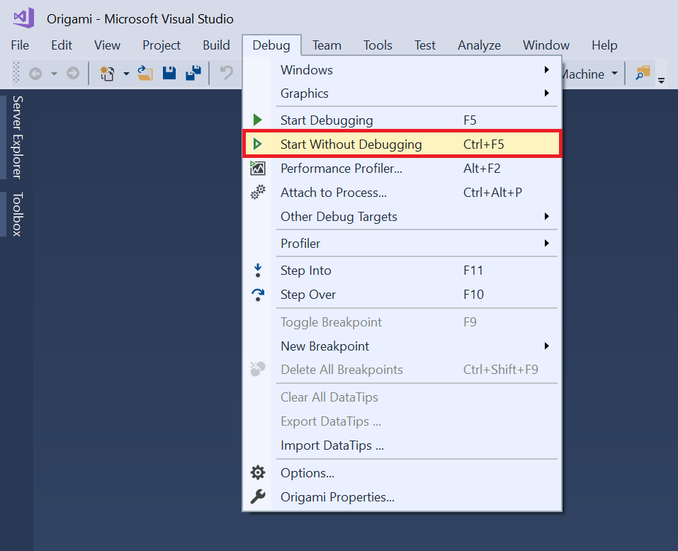Open the toolbar overflow options dropdown
Viewport: 678px width, 551px height.
coord(661,79)
